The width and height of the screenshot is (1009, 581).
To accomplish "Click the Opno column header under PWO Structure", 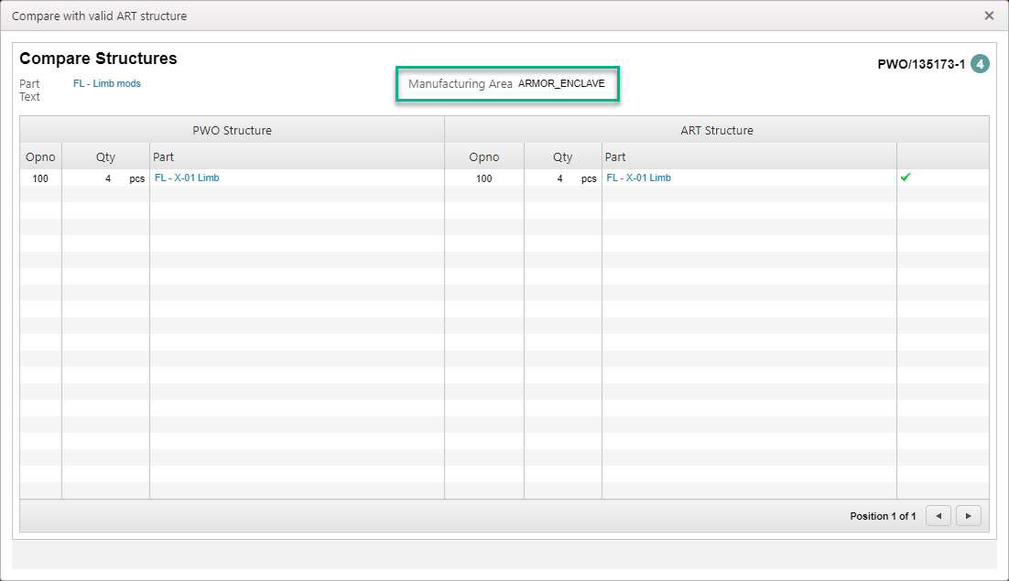I will [x=39, y=156].
